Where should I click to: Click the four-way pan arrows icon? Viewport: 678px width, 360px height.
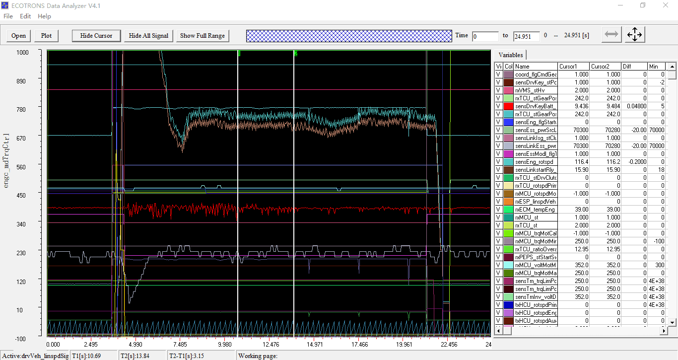[634, 34]
